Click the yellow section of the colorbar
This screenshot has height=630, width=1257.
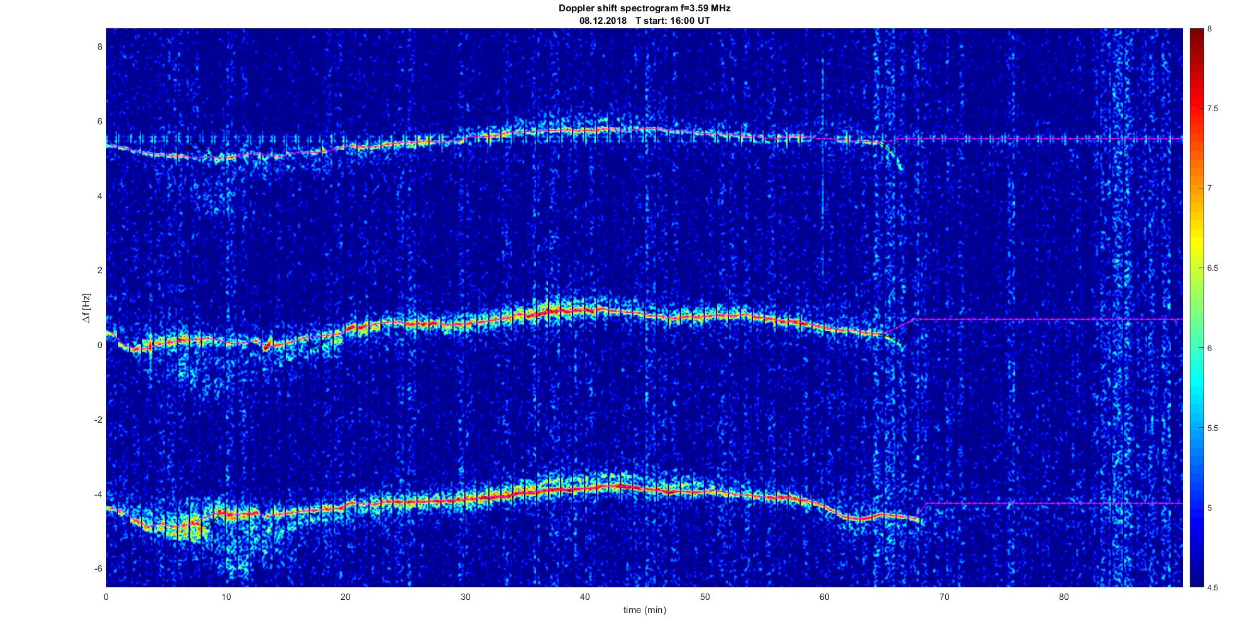[x=1197, y=242]
